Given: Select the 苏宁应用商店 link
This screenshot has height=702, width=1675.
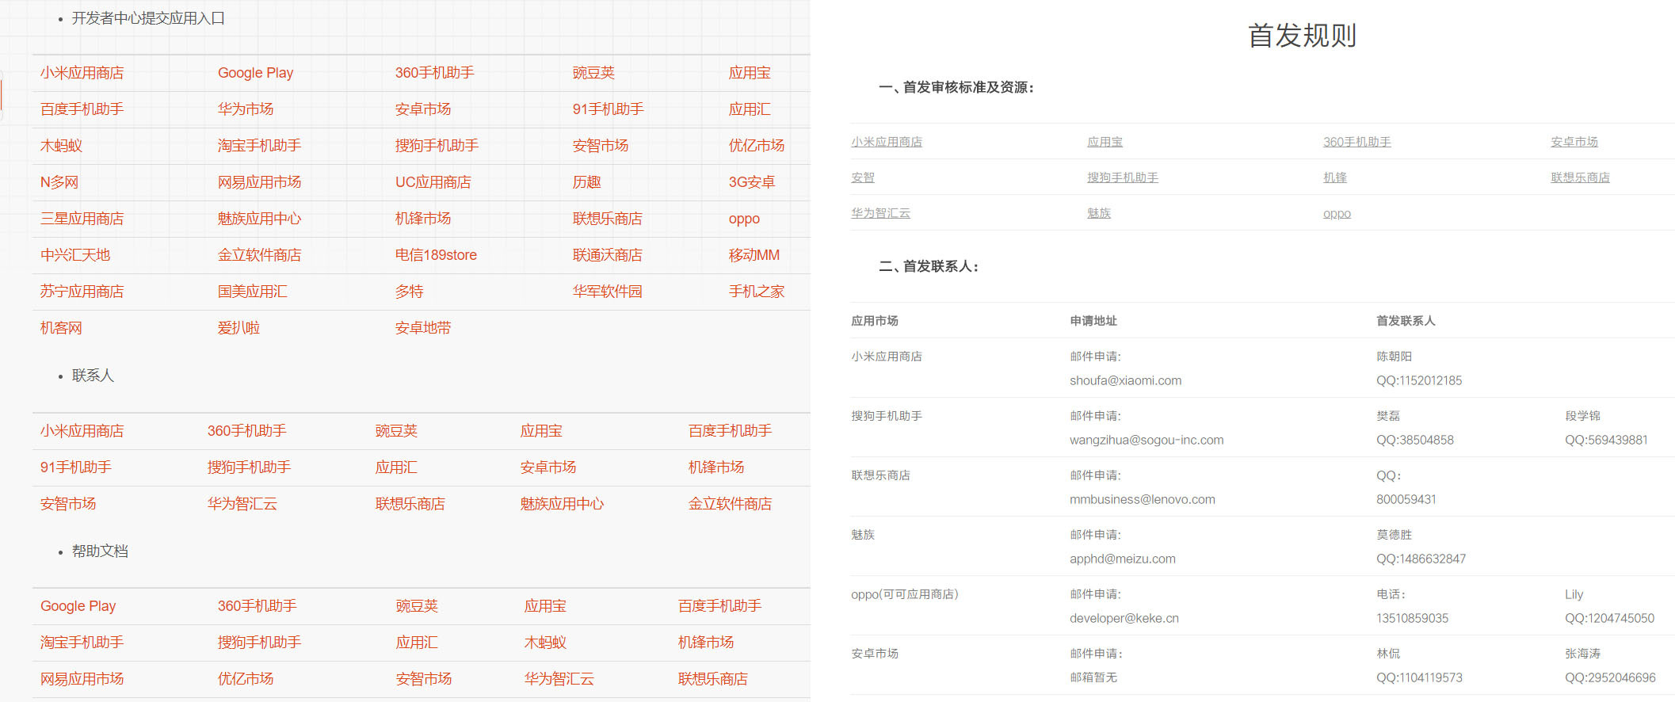Looking at the screenshot, I should pos(82,292).
